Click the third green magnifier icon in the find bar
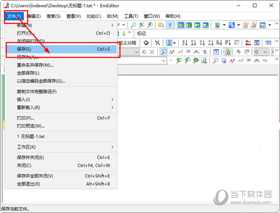 tap(195, 60)
